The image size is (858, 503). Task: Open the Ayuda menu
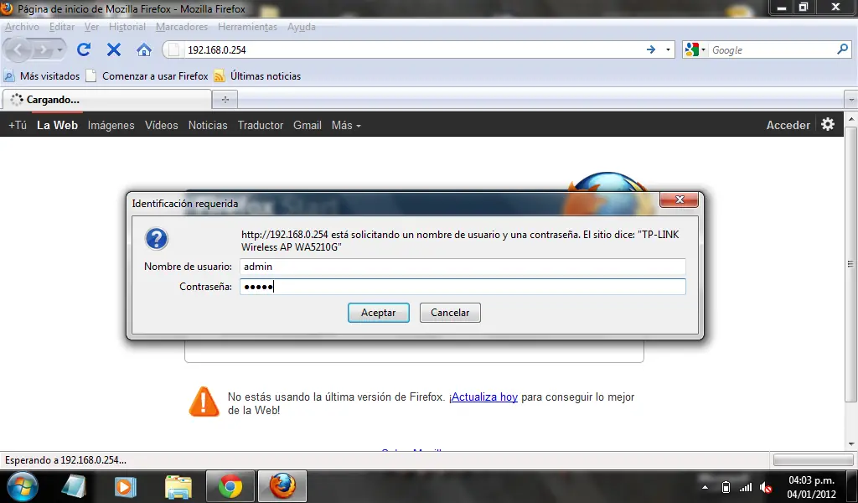pyautogui.click(x=302, y=27)
